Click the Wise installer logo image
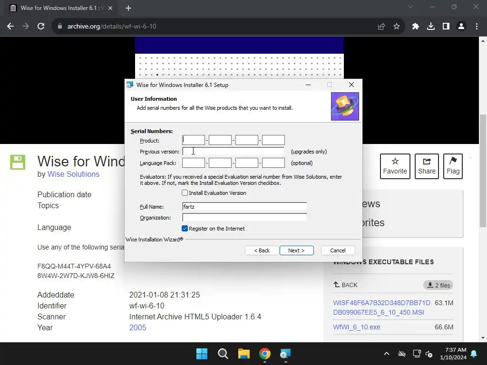 coord(345,106)
